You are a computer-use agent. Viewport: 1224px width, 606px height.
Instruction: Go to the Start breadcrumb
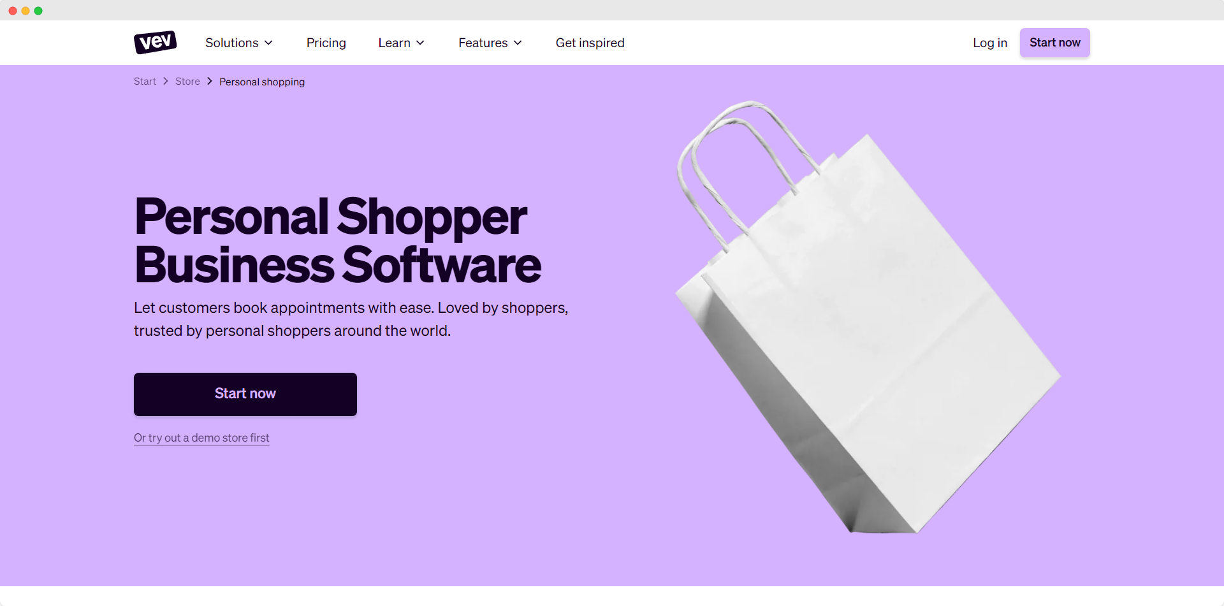145,82
